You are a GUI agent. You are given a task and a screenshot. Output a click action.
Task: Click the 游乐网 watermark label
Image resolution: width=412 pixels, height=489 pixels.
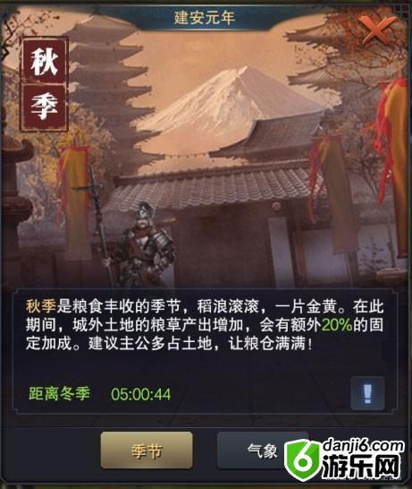point(361,468)
